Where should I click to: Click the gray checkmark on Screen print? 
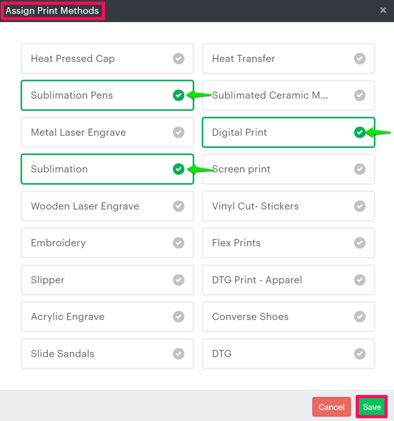pyautogui.click(x=360, y=169)
